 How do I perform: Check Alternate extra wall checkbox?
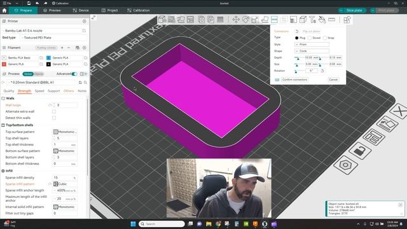(x=54, y=111)
